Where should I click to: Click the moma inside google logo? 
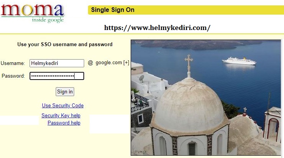click(x=32, y=13)
